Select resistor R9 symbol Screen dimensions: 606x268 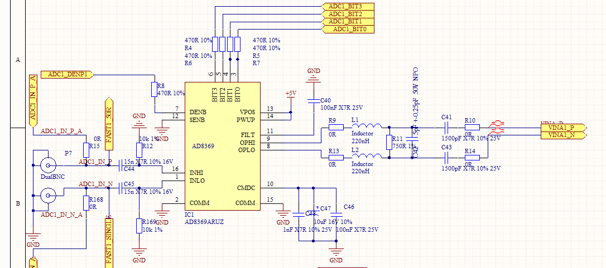point(336,128)
